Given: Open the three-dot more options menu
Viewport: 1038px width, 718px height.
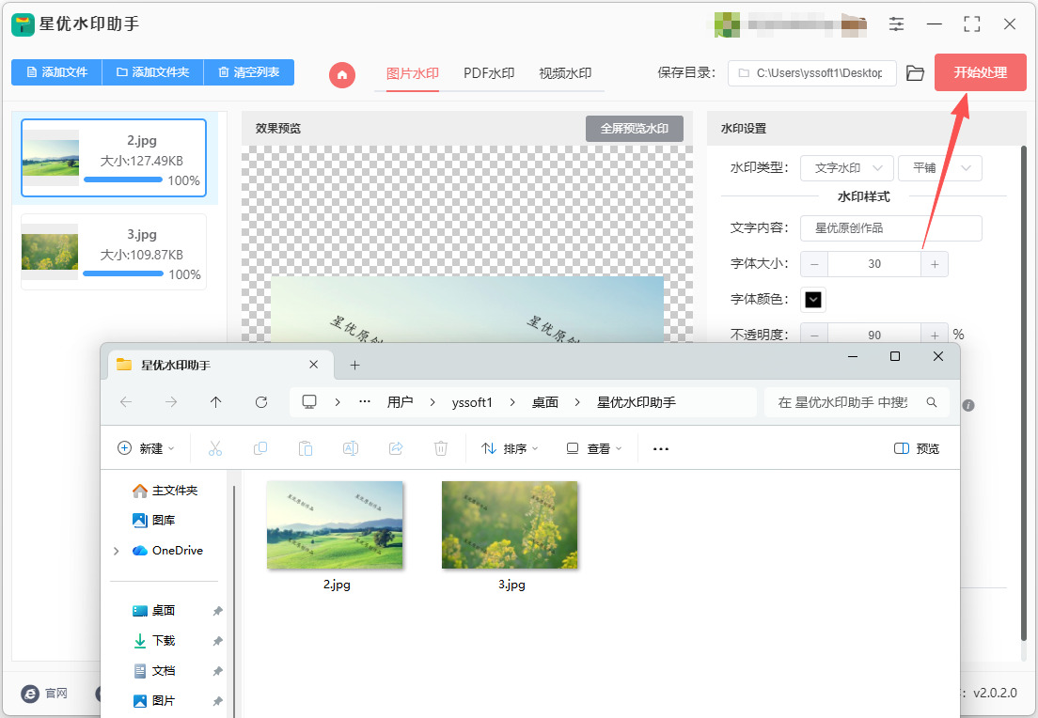Looking at the screenshot, I should (x=661, y=448).
